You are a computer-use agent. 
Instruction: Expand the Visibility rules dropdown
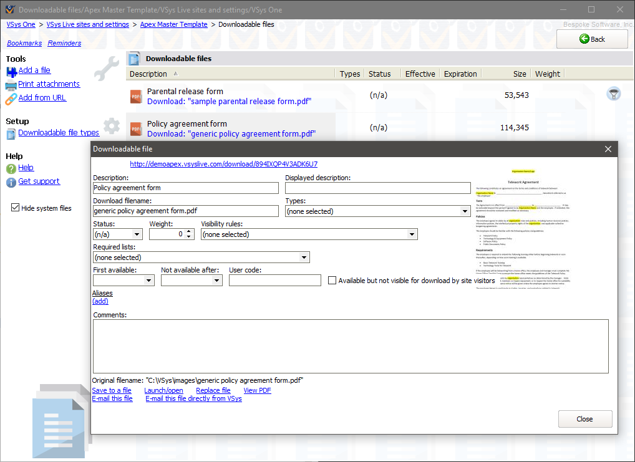412,234
